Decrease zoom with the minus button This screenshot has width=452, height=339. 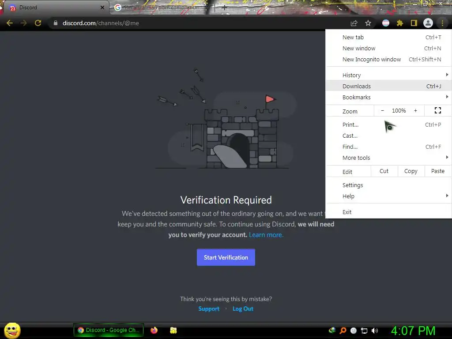point(383,111)
